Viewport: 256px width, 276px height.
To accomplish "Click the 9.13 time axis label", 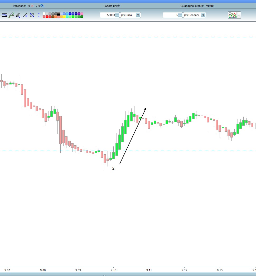I will (x=220, y=270).
